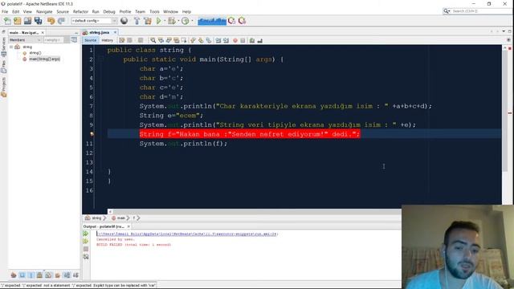This screenshot has height=289, width=514.
Task: Switch to the Source editor view
Action: [90, 40]
